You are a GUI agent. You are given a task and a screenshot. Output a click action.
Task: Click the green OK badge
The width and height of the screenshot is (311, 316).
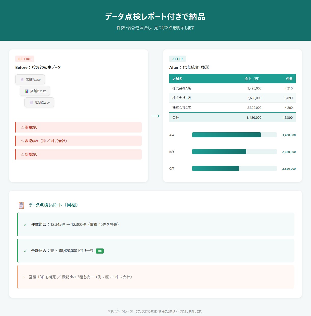[x=100, y=251]
